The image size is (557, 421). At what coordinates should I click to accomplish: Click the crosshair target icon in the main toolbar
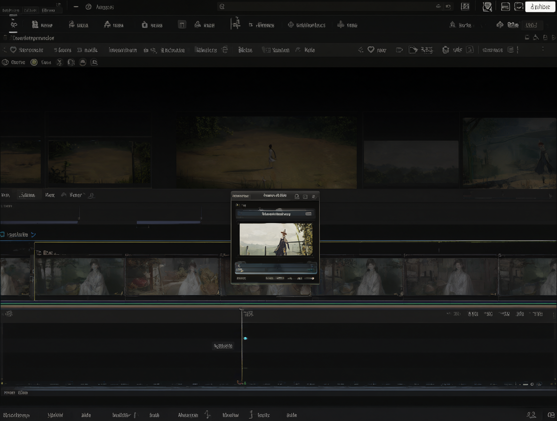pos(291,24)
